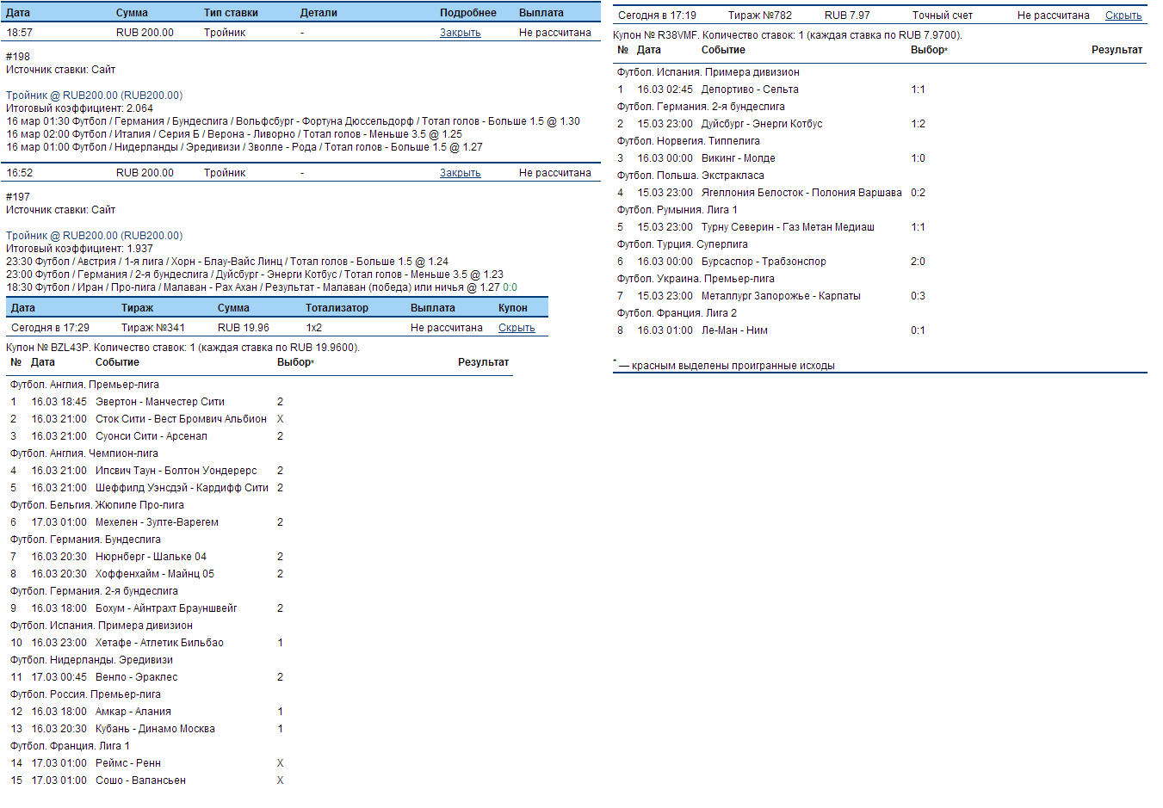Select the Мехелен - Зулте-Варегем row
The width and height of the screenshot is (1163, 808).
tap(259, 522)
